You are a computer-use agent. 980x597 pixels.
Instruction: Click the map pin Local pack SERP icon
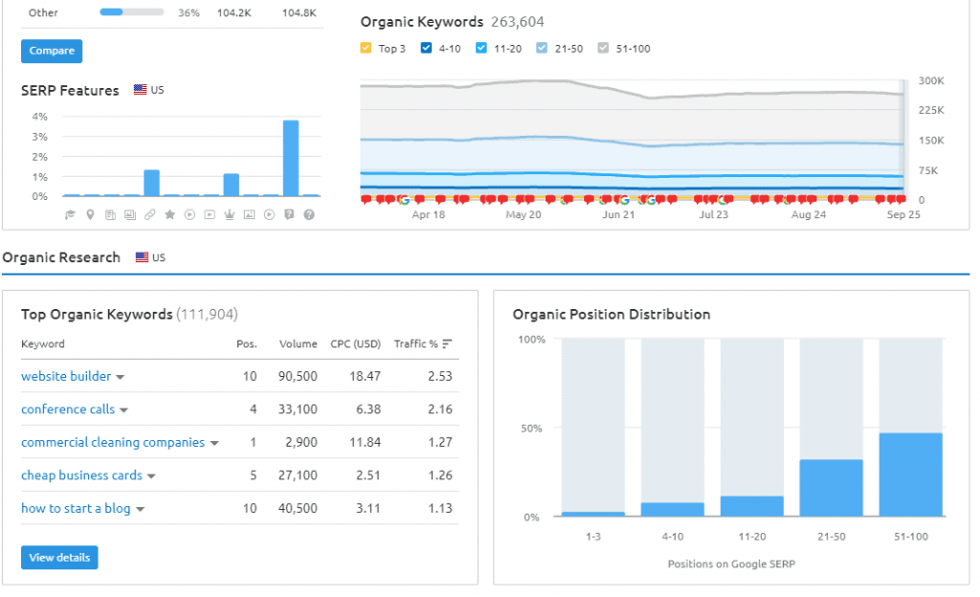(90, 215)
